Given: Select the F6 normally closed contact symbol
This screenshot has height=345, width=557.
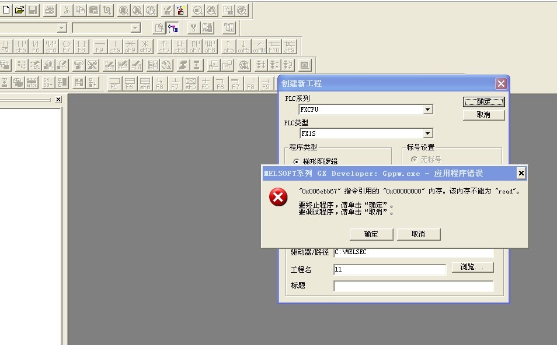Looking at the screenshot, I should [36, 47].
